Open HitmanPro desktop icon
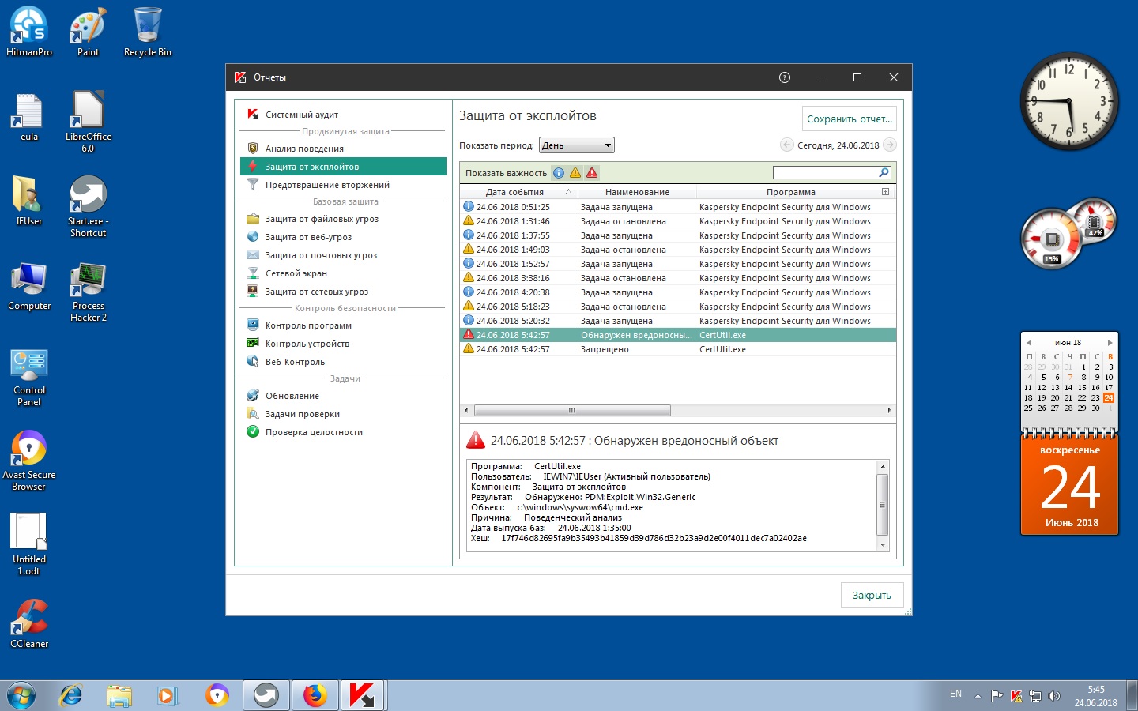Screen dimensions: 1138x711 (x=29, y=32)
